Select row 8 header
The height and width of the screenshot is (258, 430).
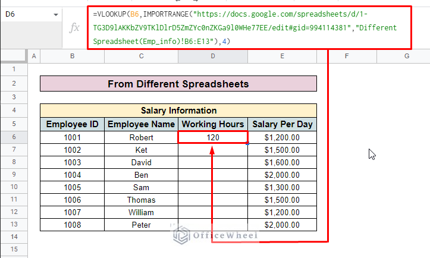(x=14, y=162)
